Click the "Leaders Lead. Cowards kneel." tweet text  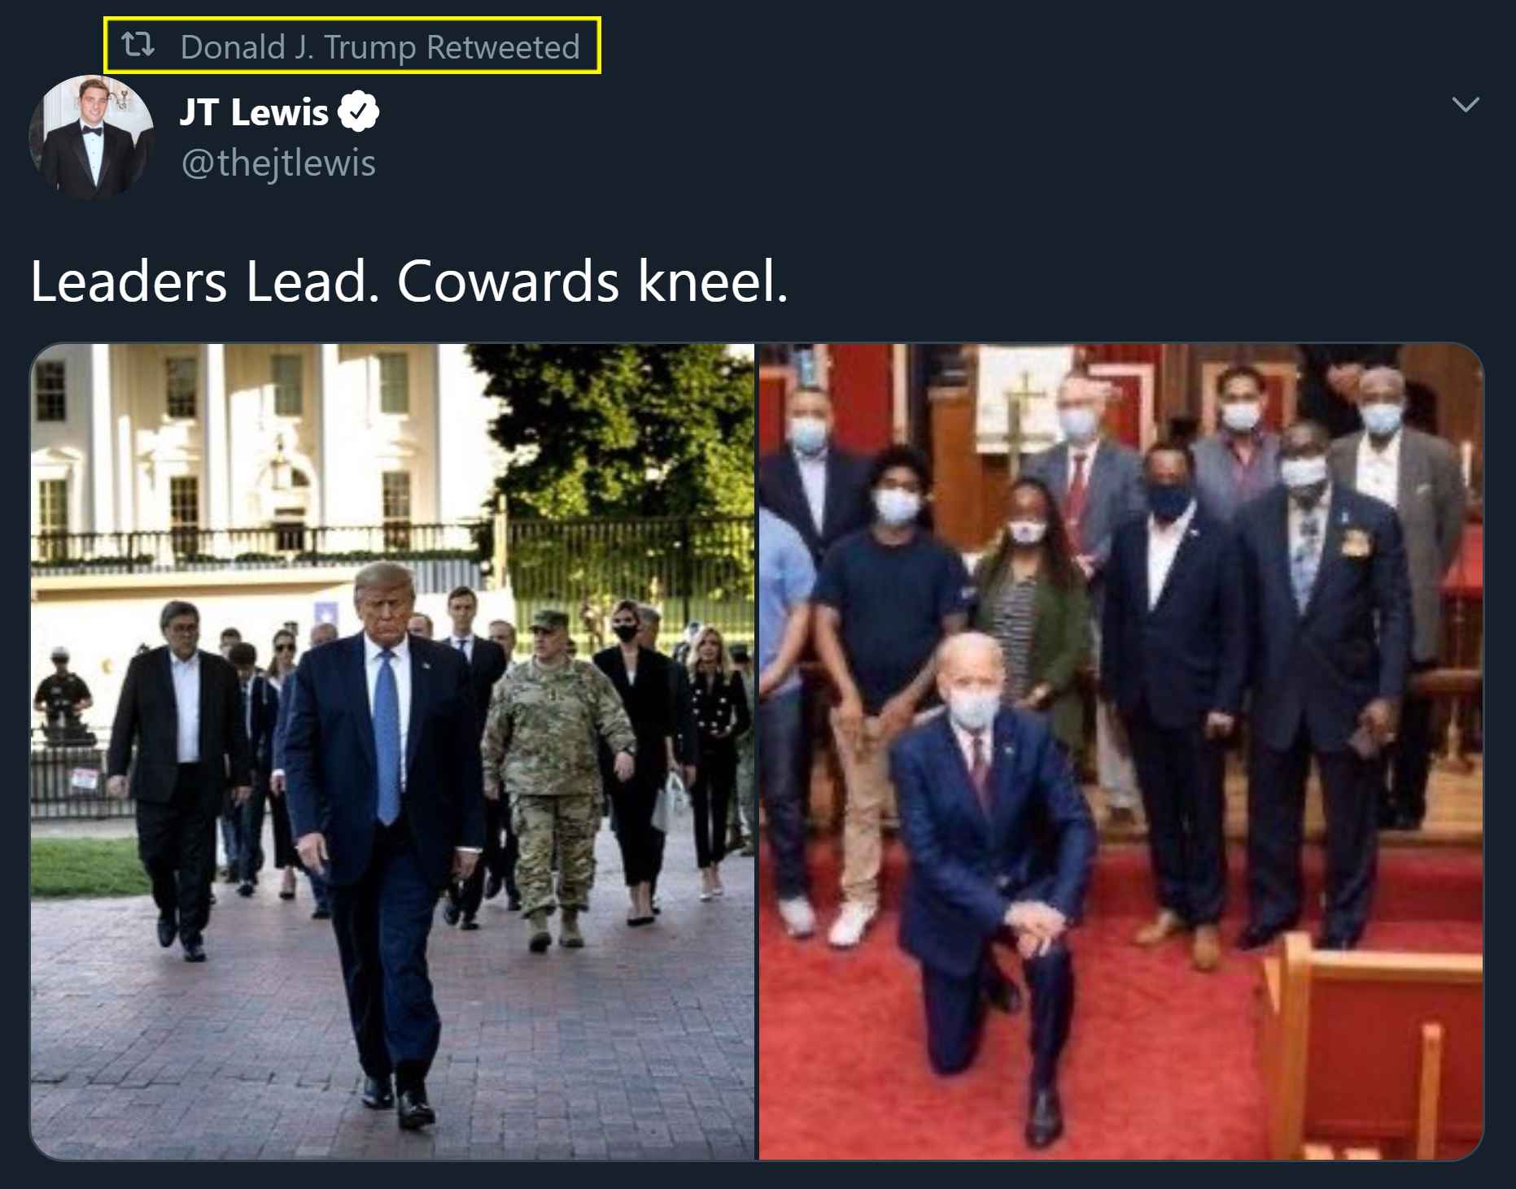409,281
